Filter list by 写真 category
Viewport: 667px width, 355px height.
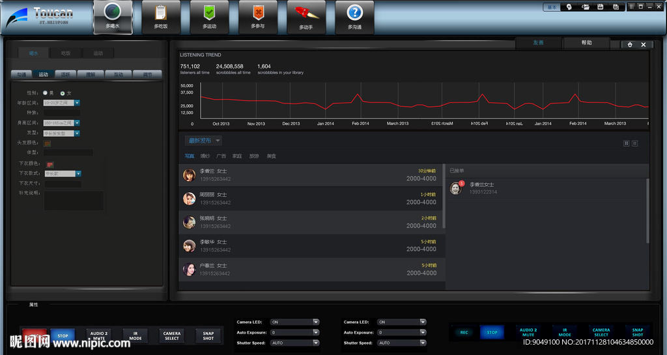[x=190, y=156]
